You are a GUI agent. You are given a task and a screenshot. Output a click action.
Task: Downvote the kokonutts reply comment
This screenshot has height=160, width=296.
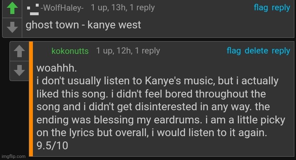[19, 70]
